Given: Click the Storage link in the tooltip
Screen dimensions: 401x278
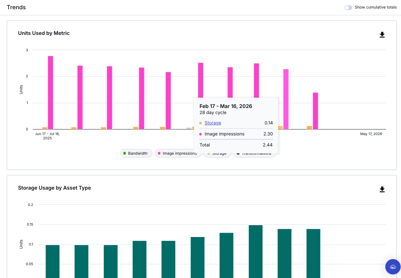Looking at the screenshot, I should point(213,123).
